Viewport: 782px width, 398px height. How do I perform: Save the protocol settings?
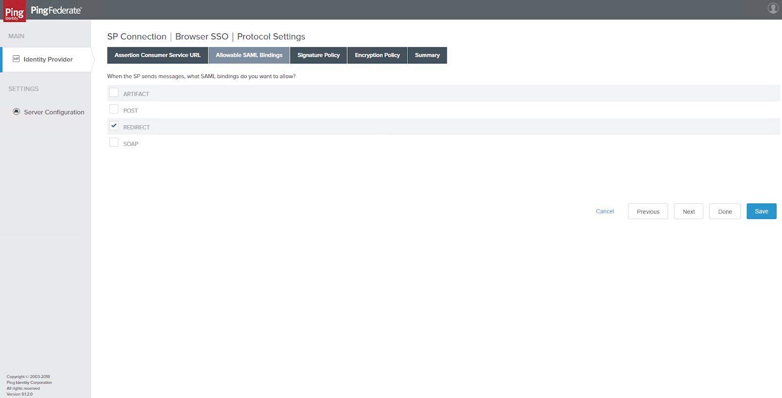tap(761, 211)
